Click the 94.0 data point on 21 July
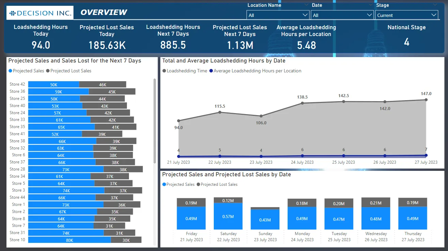This screenshot has height=251, width=448. tap(179, 121)
